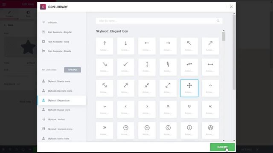This screenshot has height=153, width=273.
Task: Select the small chevron-right icon
Action: [x=147, y=110]
